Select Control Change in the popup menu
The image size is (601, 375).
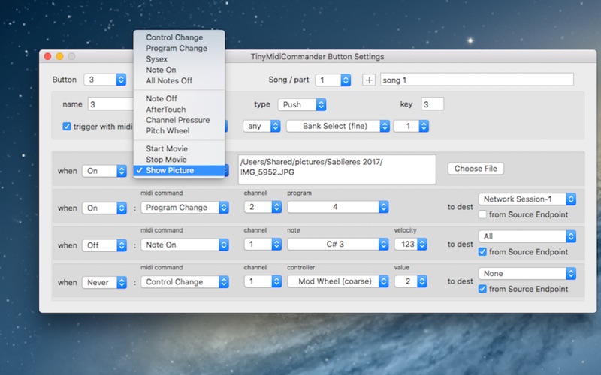click(179, 37)
